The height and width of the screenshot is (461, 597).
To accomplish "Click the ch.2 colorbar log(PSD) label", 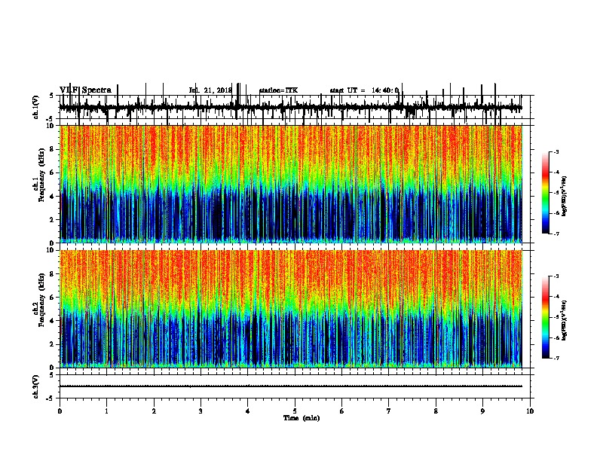I will click(x=565, y=320).
